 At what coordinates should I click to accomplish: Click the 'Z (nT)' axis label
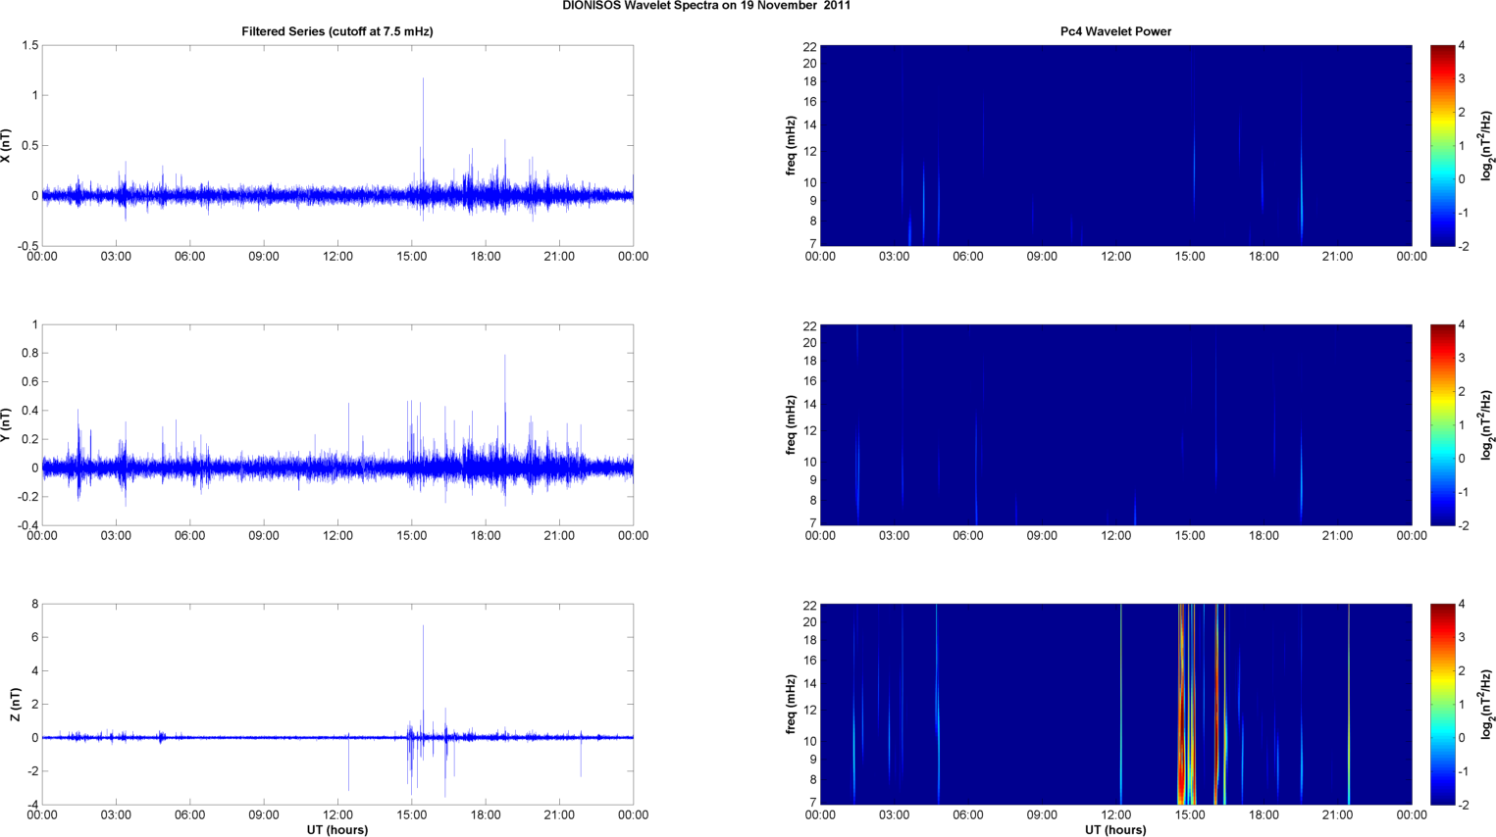[15, 705]
